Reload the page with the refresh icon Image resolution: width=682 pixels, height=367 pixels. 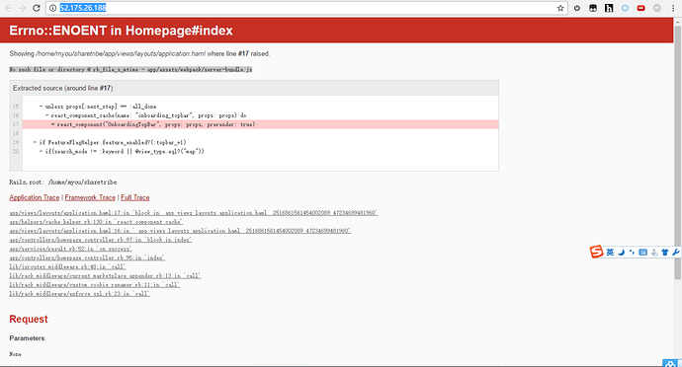(x=37, y=8)
